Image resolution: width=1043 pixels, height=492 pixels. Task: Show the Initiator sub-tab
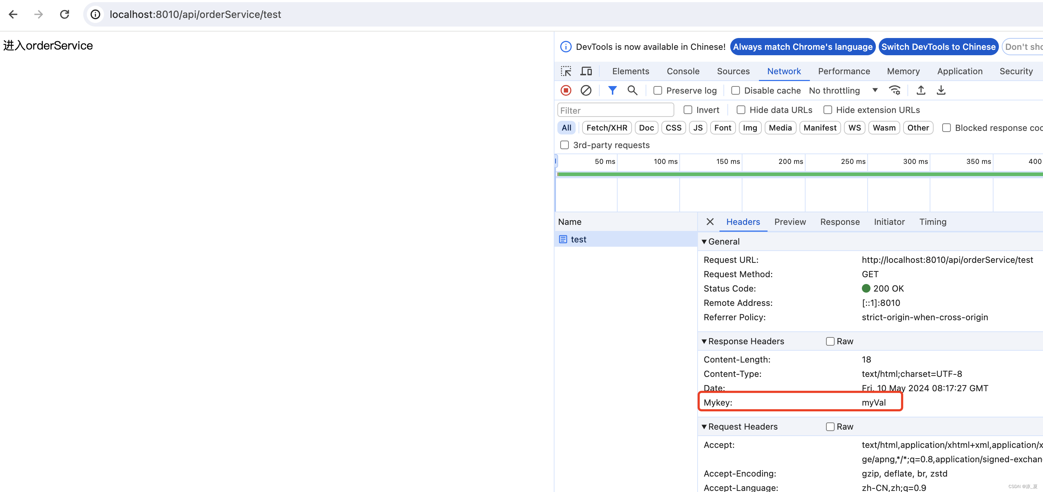tap(889, 222)
